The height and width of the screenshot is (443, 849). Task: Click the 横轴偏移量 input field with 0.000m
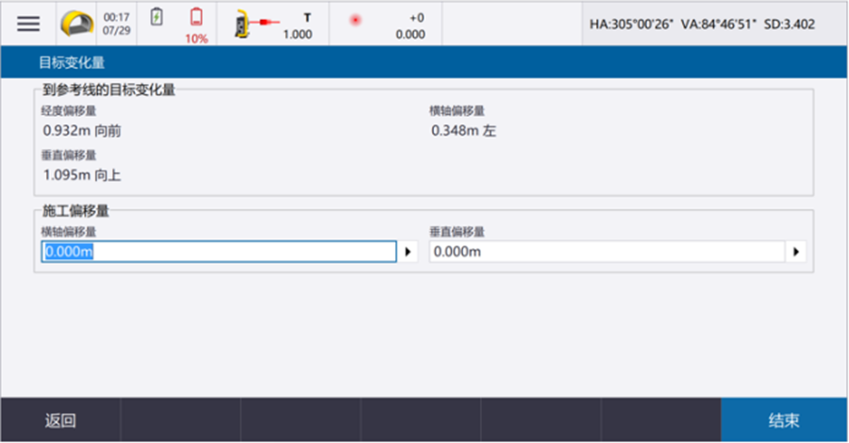(x=219, y=252)
